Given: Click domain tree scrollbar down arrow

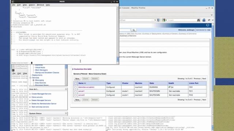Looking at the screenshot, I should (66, 84).
